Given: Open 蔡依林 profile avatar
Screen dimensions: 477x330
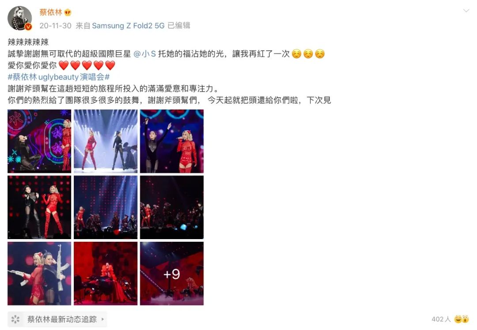Looking at the screenshot, I should tap(19, 18).
